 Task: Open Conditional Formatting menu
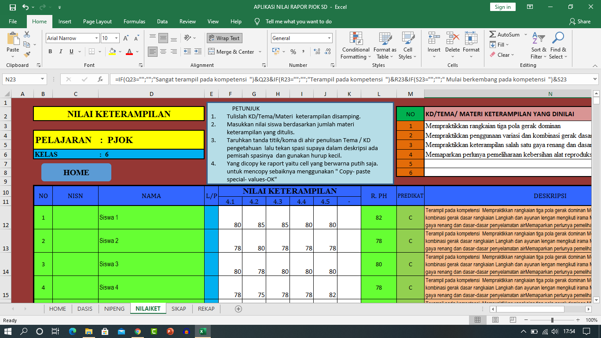coord(356,45)
